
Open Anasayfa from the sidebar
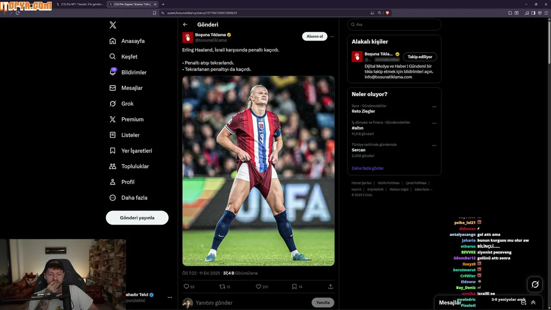pyautogui.click(x=127, y=41)
